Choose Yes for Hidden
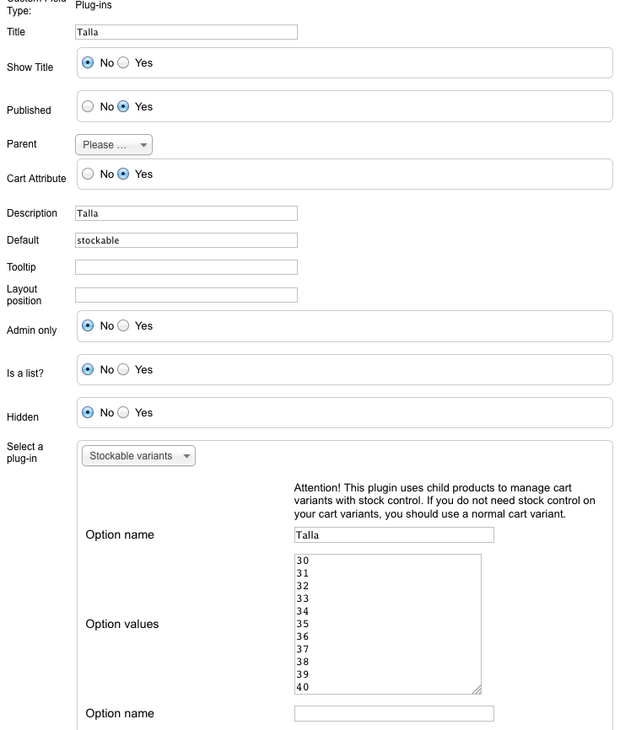The width and height of the screenshot is (620, 730). (123, 412)
